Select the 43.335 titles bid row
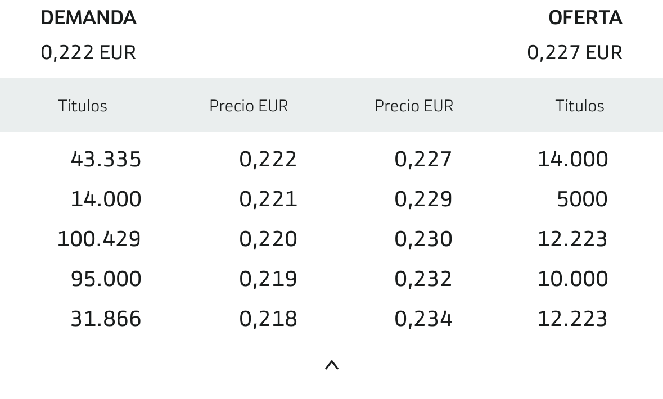663x399 pixels. (106, 160)
